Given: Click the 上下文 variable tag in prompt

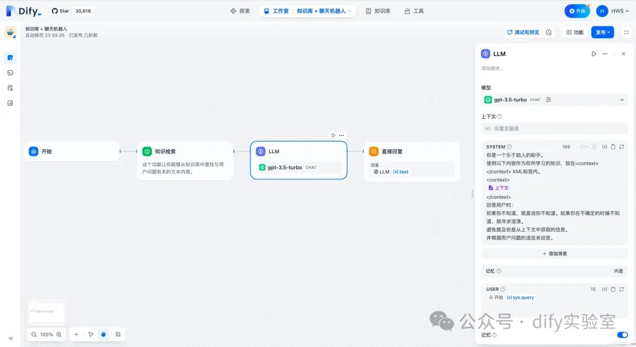Looking at the screenshot, I should pos(499,188).
